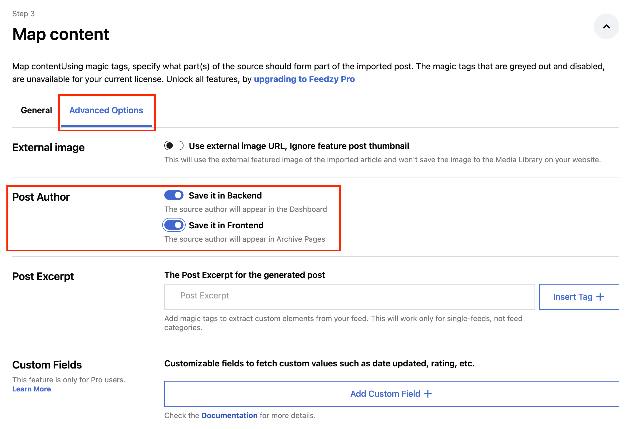Click the Save it in Frontend label
Image resolution: width=630 pixels, height=429 pixels.
[226, 225]
